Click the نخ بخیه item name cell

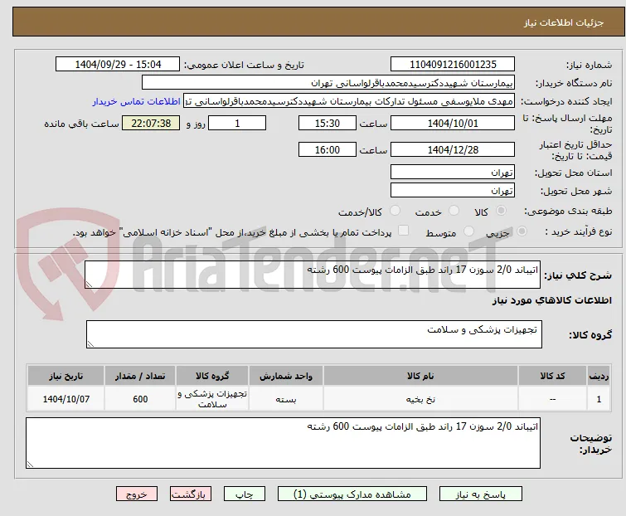420,398
